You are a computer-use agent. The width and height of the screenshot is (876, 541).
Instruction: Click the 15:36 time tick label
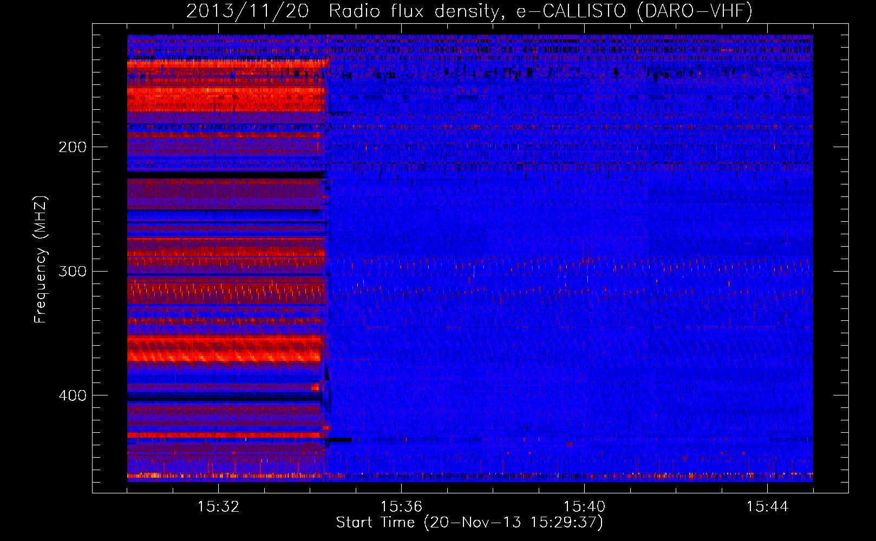point(401,507)
